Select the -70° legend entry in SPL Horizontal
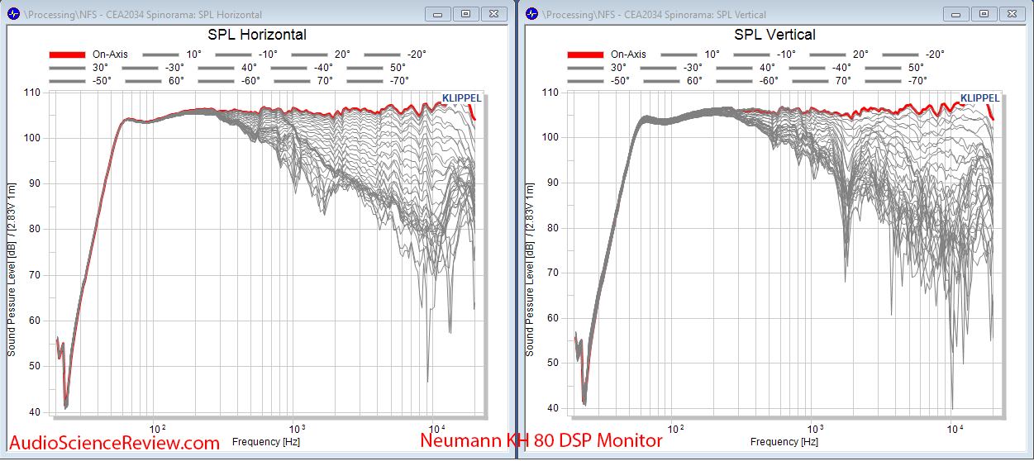 click(379, 81)
